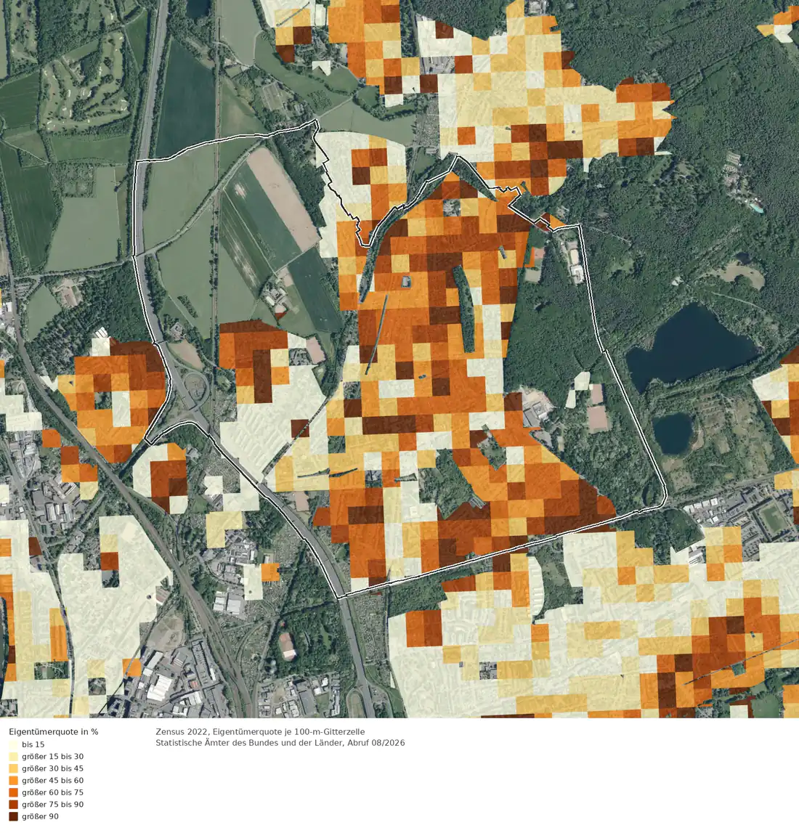Select the 'größer 15 bis 30' legend swatch
Screen dimensions: 799x833
coord(13,757)
